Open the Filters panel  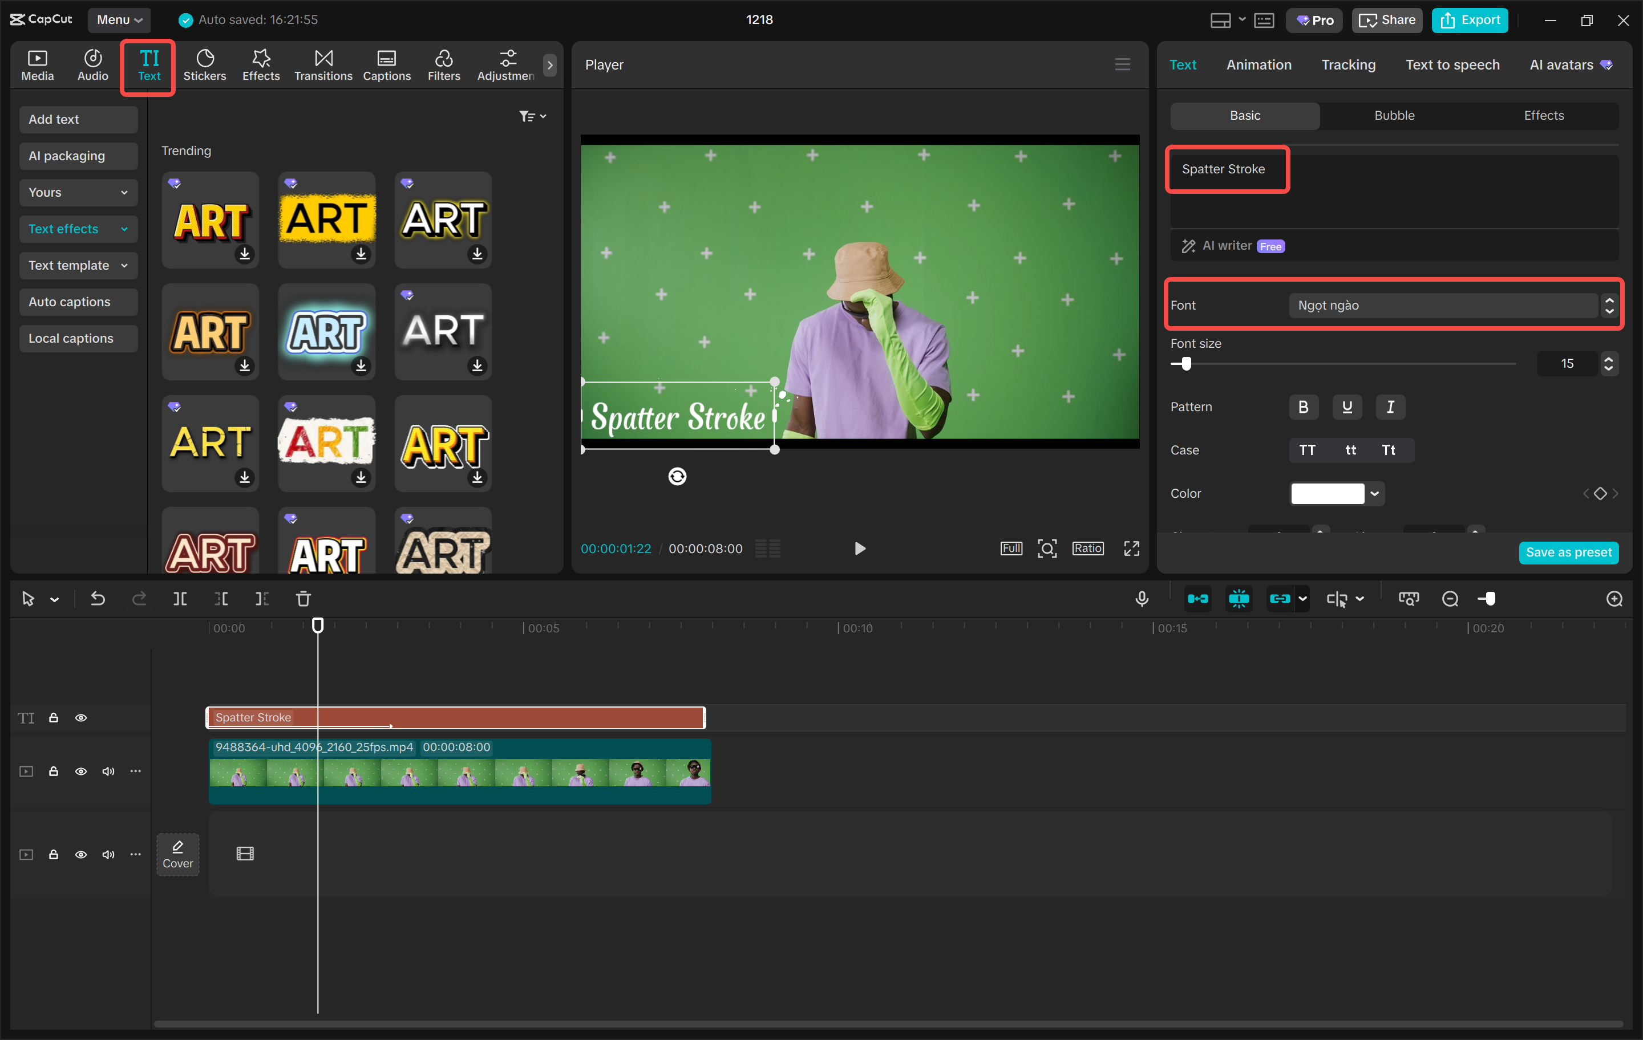444,65
